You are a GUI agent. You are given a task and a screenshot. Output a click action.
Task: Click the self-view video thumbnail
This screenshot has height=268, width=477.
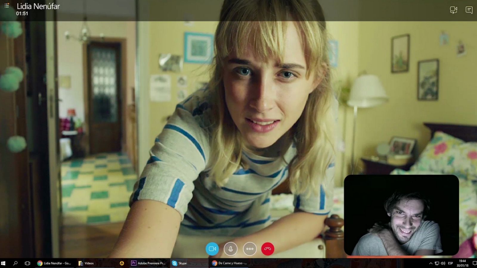click(x=401, y=215)
